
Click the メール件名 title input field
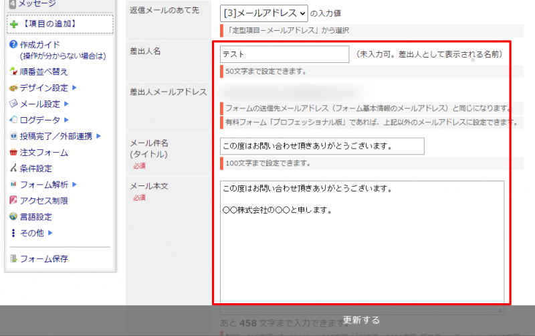point(322,146)
